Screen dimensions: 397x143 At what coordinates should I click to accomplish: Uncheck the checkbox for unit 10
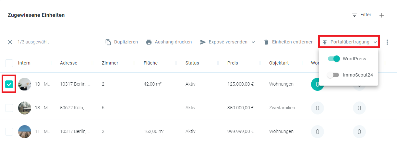point(9,84)
